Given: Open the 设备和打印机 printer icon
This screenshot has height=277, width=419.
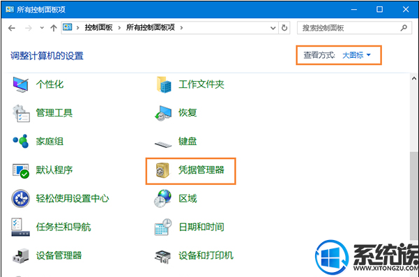Looking at the screenshot, I should pos(162,256).
